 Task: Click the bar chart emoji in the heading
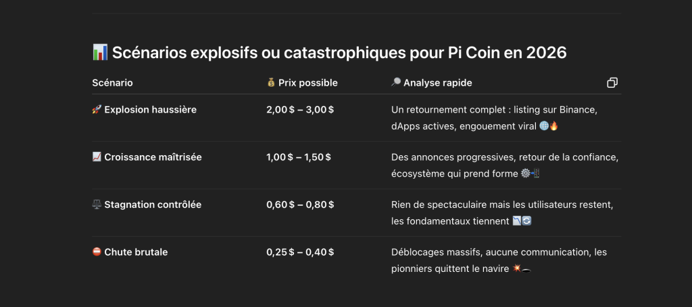click(100, 53)
